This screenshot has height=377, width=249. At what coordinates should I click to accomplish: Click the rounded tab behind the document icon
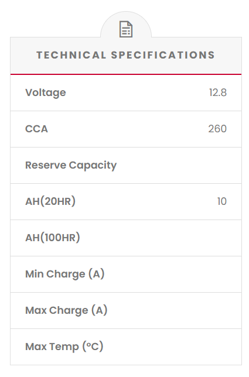tap(126, 25)
